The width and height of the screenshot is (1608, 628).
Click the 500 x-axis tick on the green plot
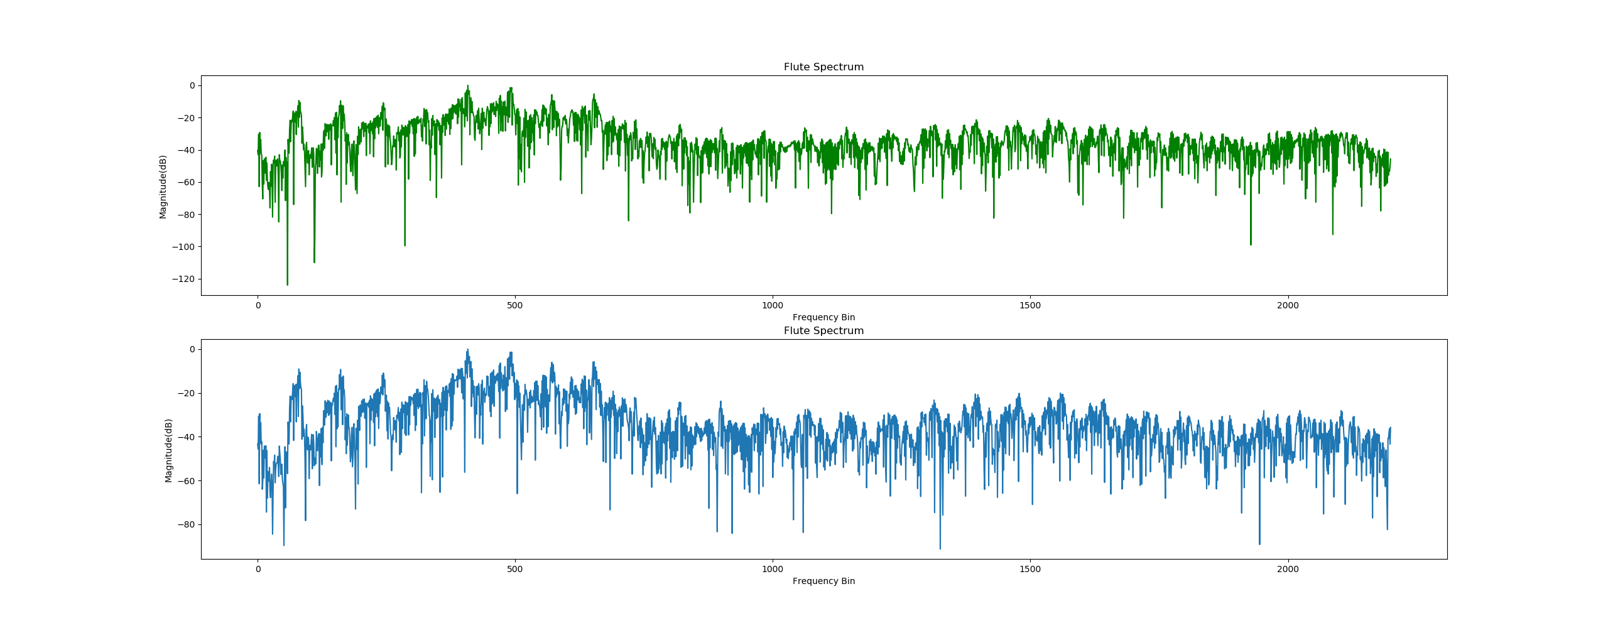(x=514, y=306)
